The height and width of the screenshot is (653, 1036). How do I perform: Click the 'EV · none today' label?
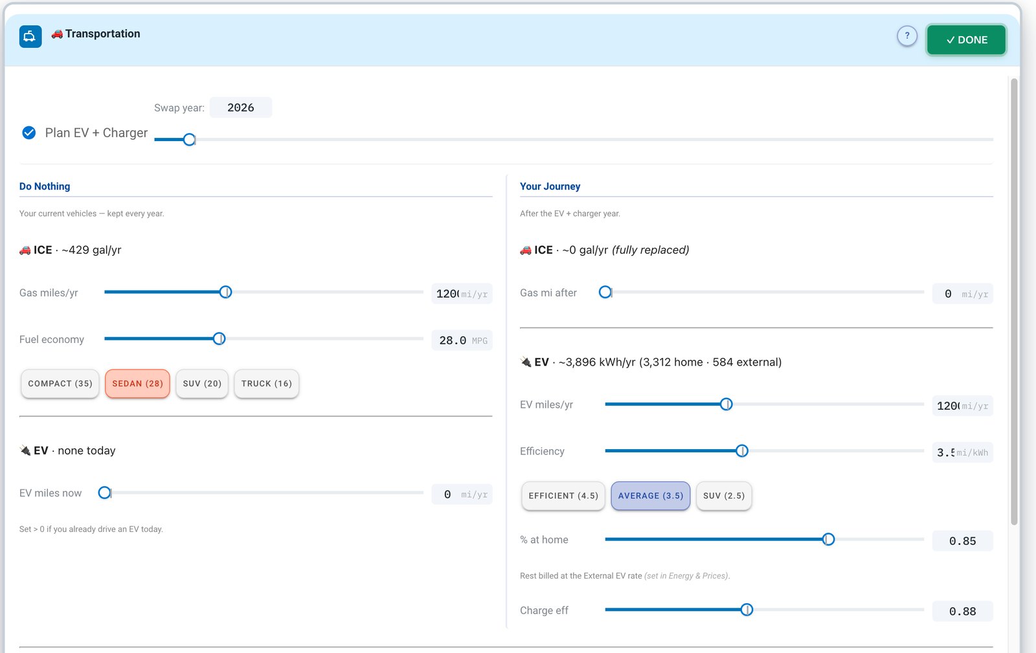coord(68,450)
